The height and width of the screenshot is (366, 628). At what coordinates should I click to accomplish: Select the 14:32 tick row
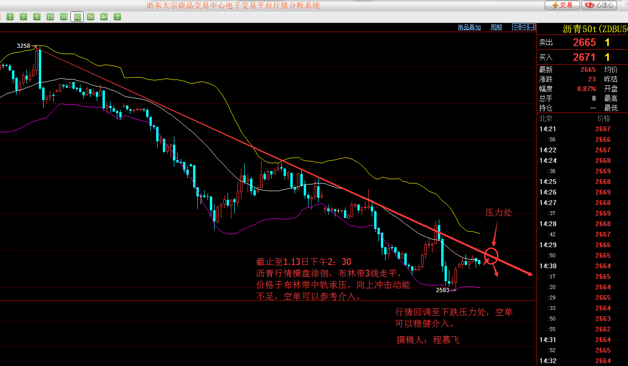(582, 361)
